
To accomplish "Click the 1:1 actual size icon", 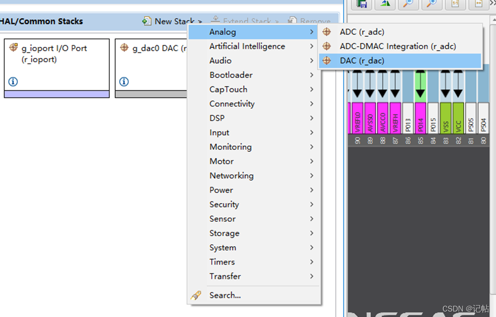I will pos(455,4).
